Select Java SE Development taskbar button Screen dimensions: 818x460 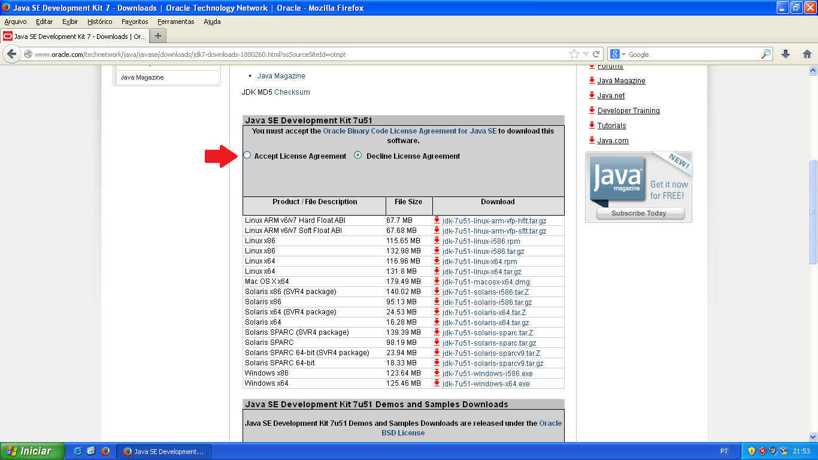pyautogui.click(x=164, y=452)
